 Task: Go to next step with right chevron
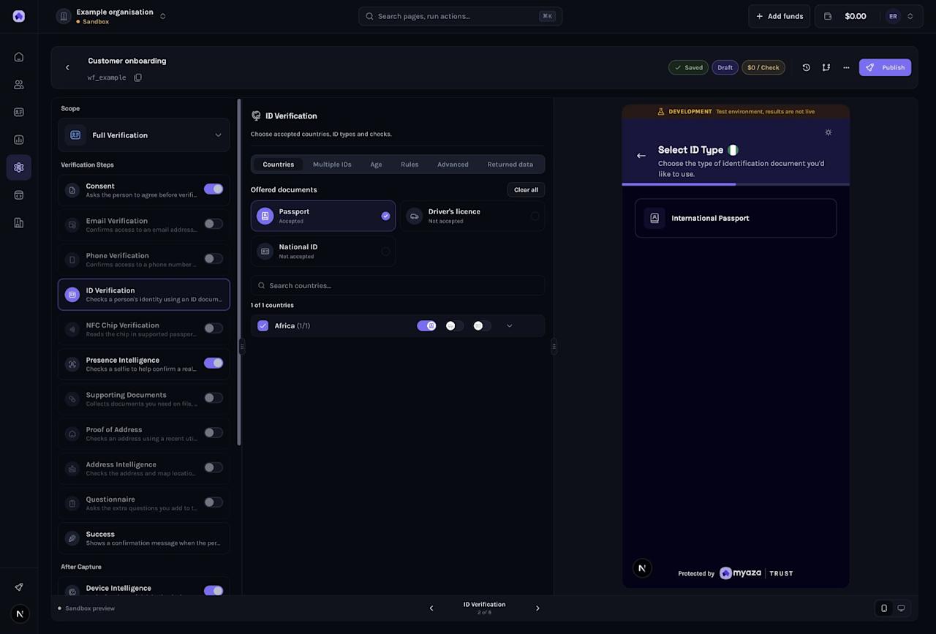pos(537,608)
